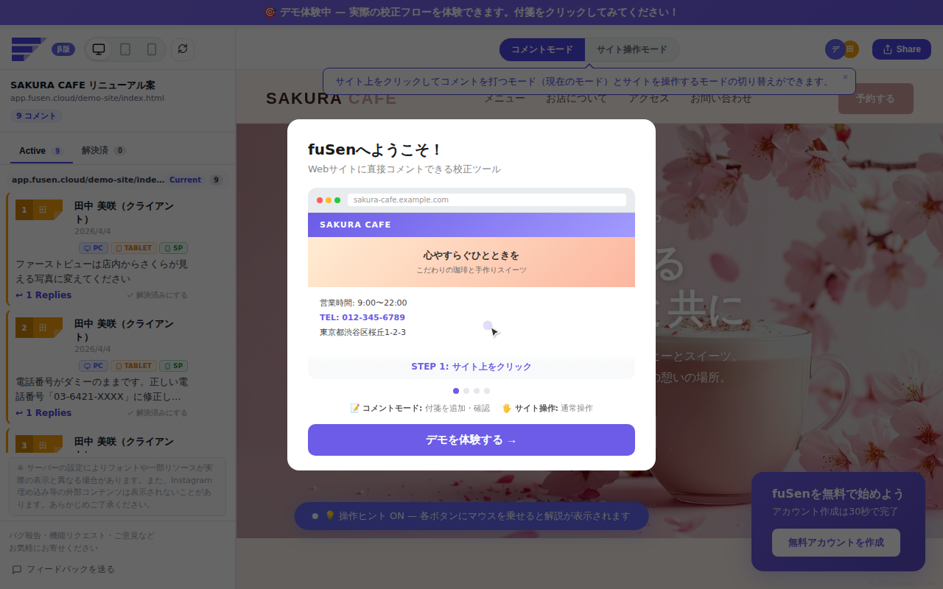The image size is (943, 589).
Task: Click TEL: 012-345-6789 in preview
Action: (362, 317)
